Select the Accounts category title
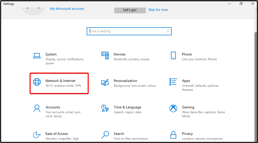The height and width of the screenshot is (143, 258). tap(53, 107)
